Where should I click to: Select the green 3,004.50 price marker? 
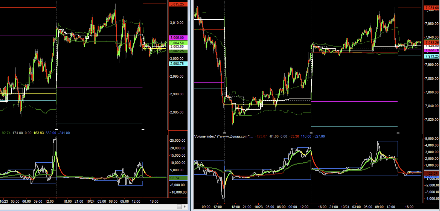[x=178, y=43]
